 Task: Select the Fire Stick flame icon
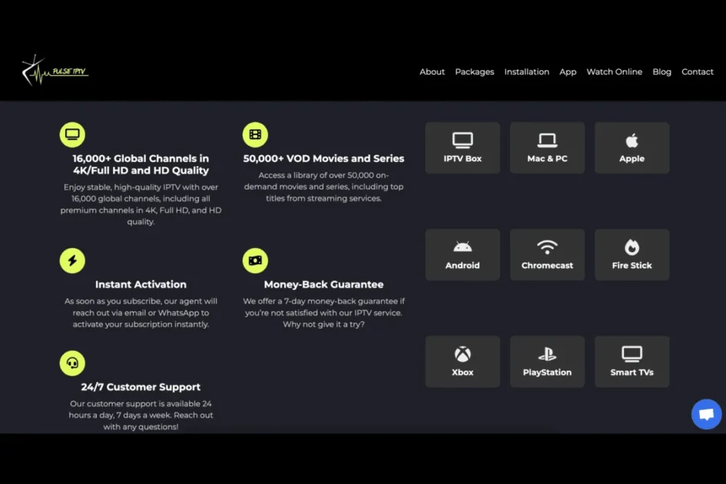tap(632, 247)
